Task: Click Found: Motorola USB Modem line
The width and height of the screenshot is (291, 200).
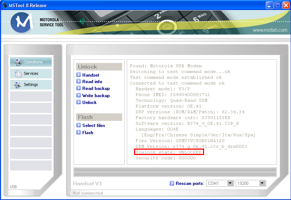Action: click(x=166, y=66)
